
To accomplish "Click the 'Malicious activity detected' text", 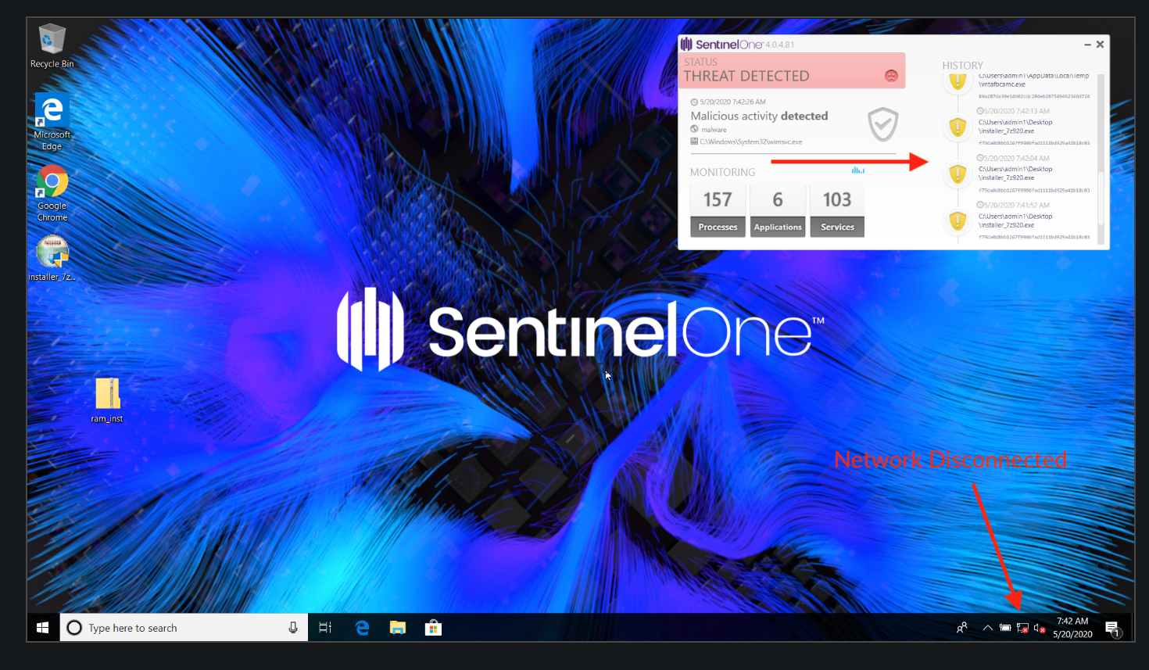I will click(759, 116).
